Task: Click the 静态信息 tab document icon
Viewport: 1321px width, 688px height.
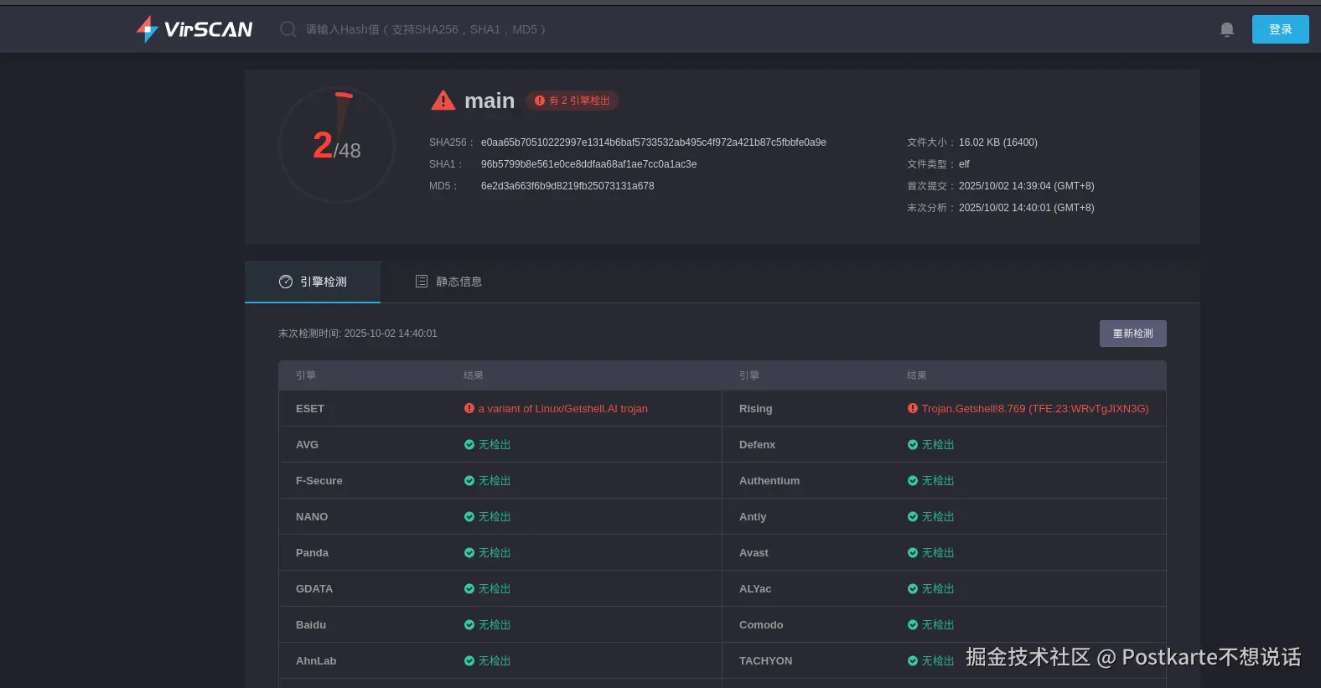Action: [x=422, y=282]
